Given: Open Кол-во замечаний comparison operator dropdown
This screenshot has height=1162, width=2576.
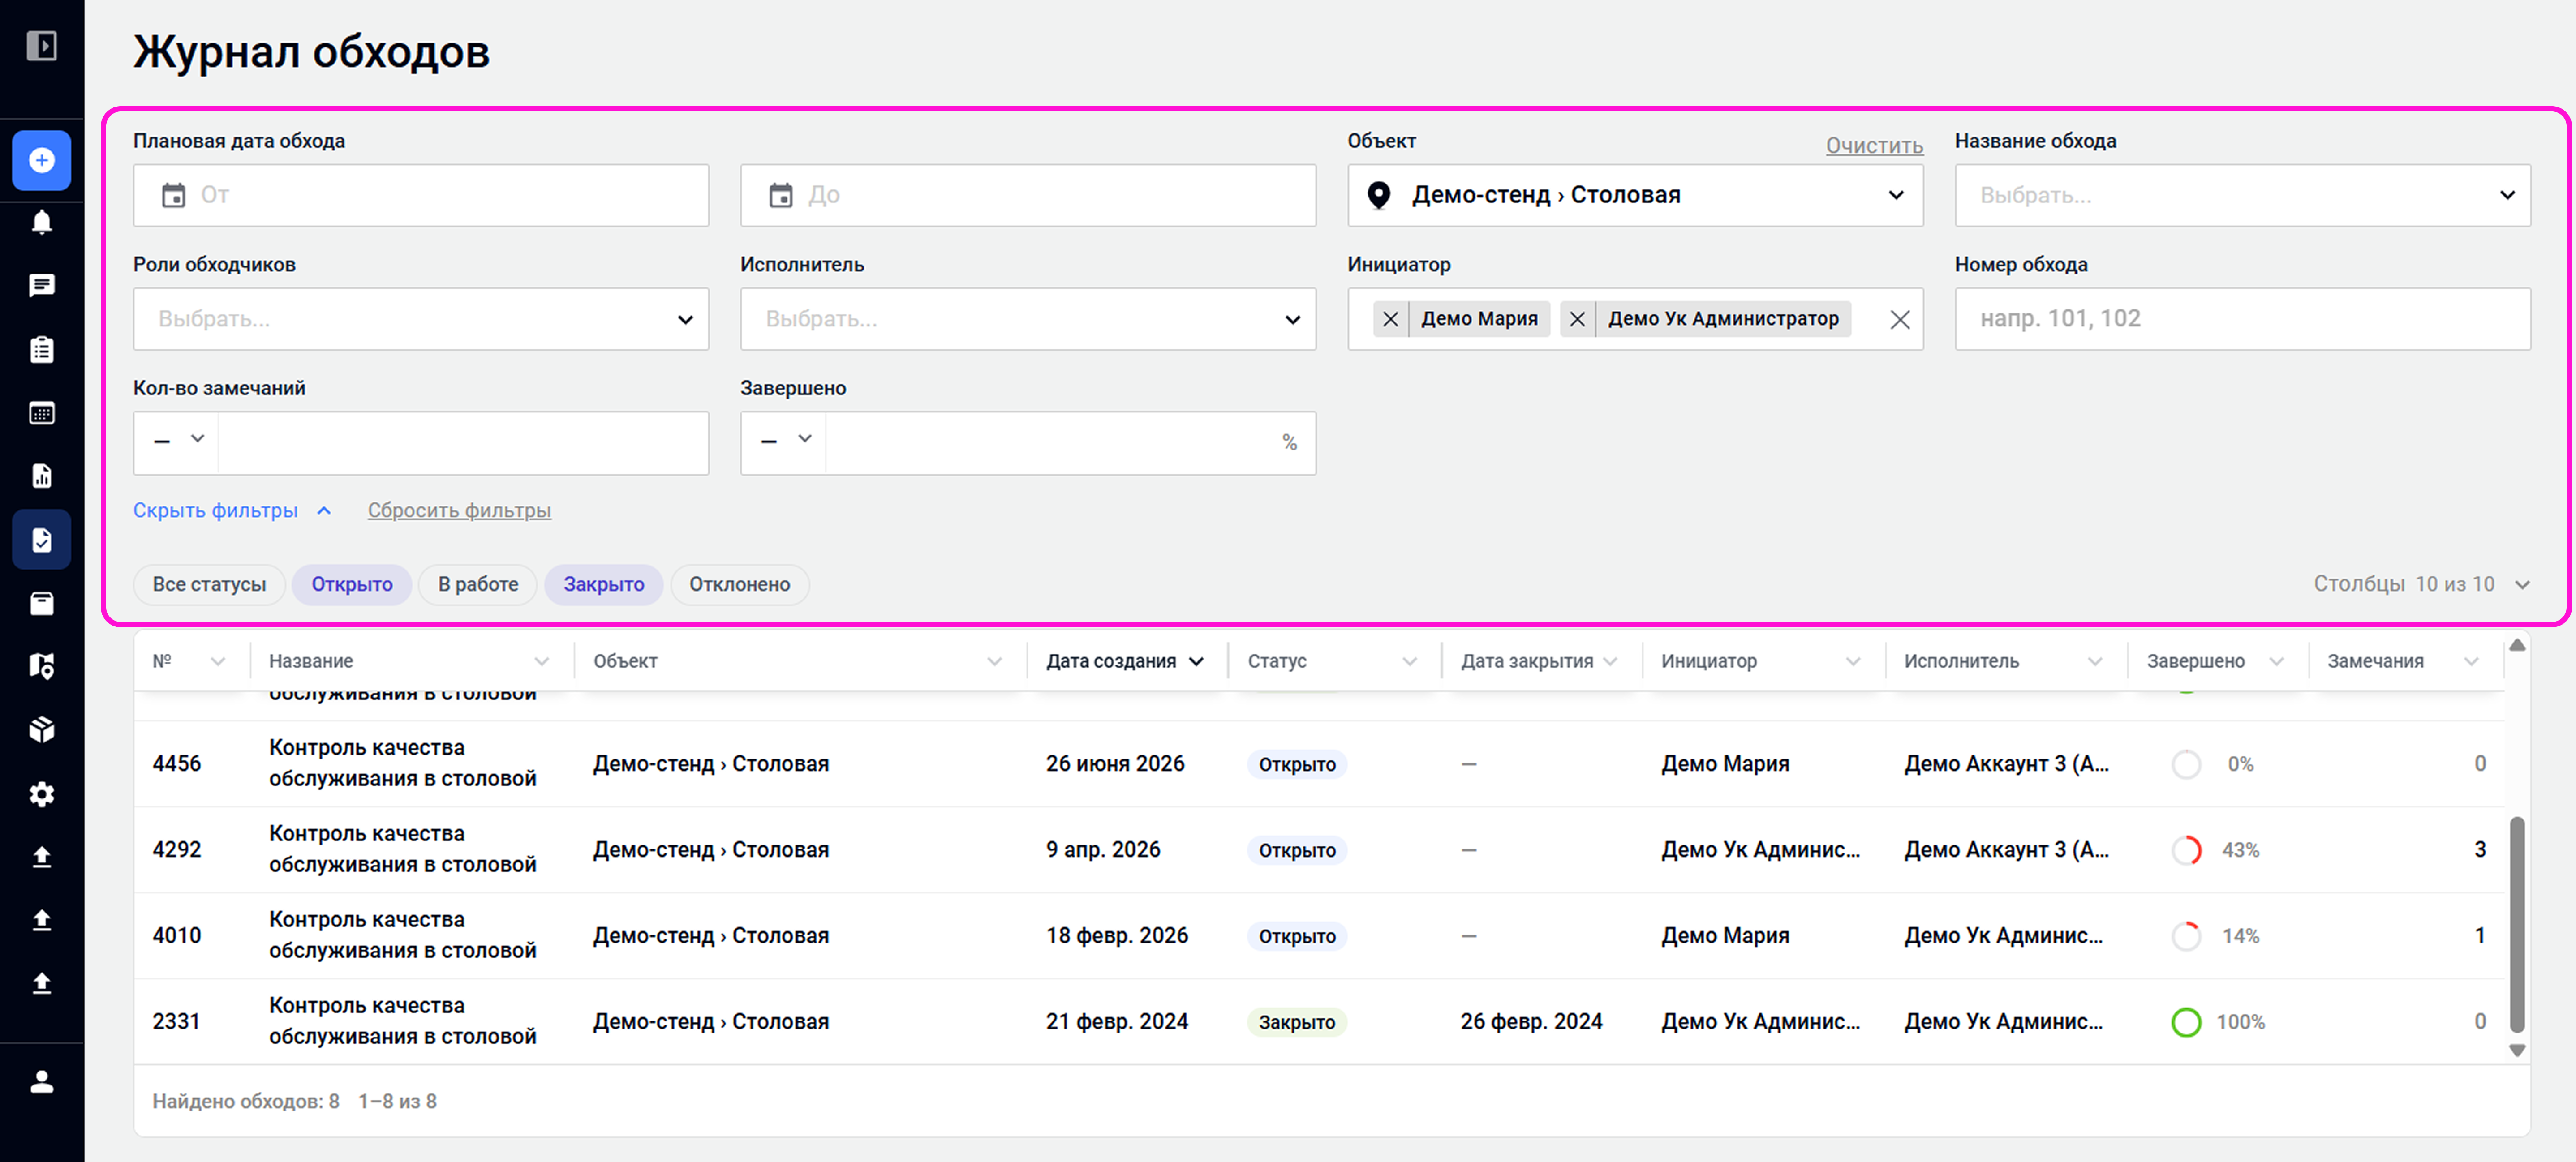Looking at the screenshot, I should [178, 440].
